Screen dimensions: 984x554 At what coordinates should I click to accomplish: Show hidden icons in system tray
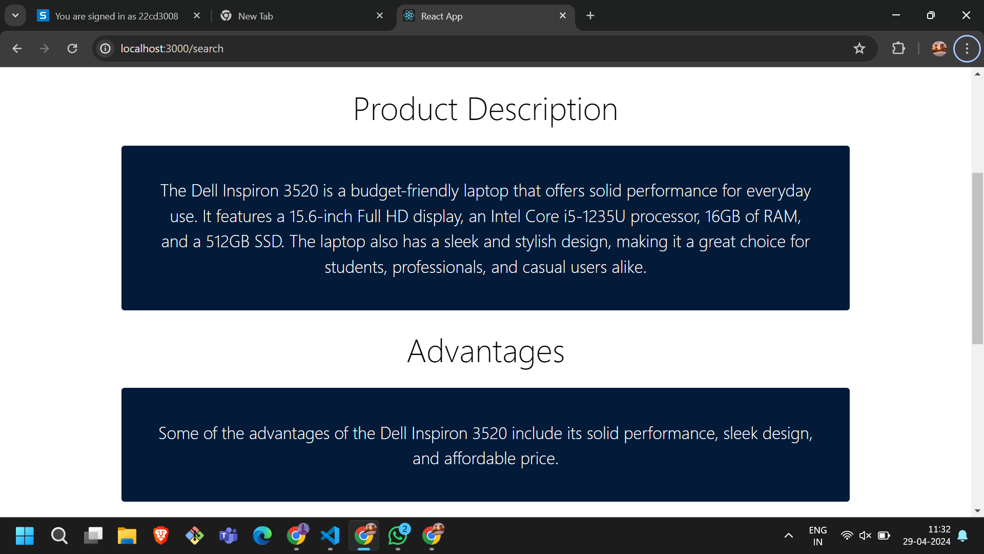[x=788, y=536]
